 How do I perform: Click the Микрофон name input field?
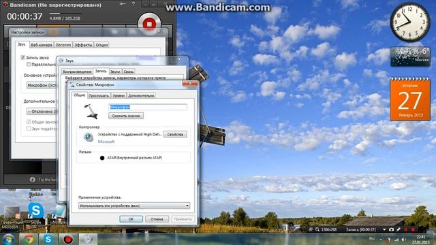click(x=148, y=107)
